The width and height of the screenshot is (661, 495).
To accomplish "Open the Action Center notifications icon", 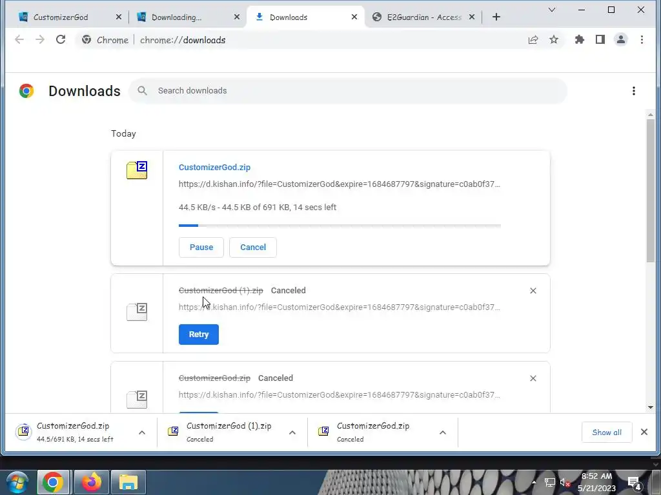I will [635, 483].
